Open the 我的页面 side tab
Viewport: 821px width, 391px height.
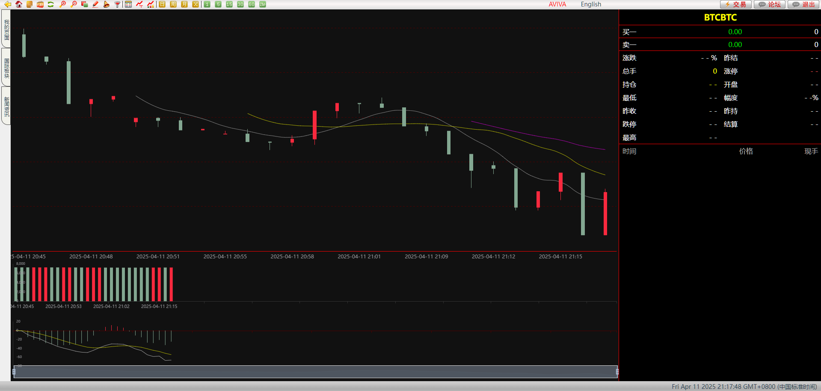(x=6, y=29)
